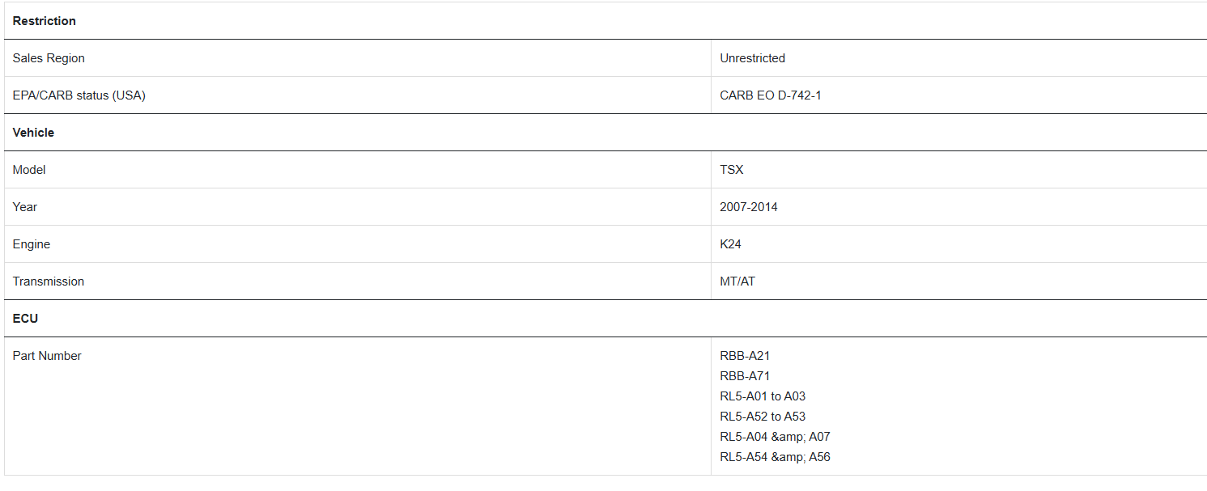
Task: Click the ECU section header
Action: 25,319
